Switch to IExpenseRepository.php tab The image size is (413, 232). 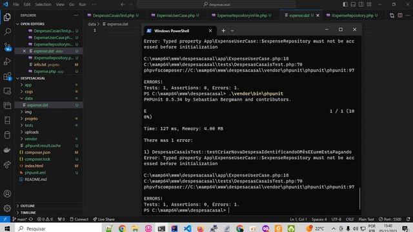click(352, 15)
